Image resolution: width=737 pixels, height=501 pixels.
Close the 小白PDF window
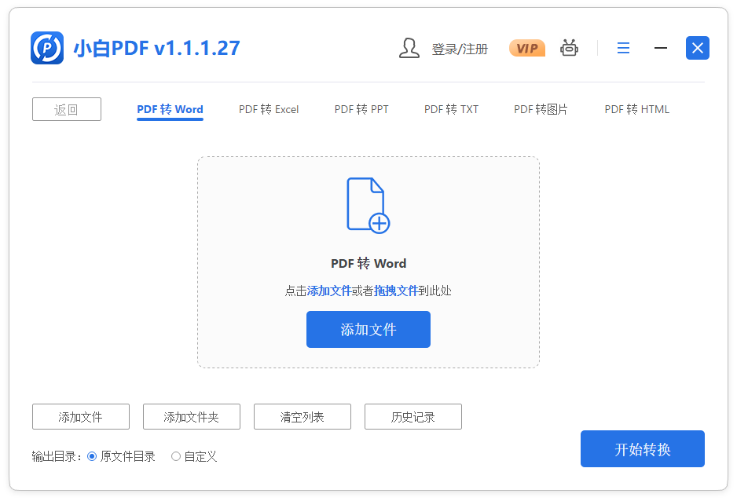698,48
